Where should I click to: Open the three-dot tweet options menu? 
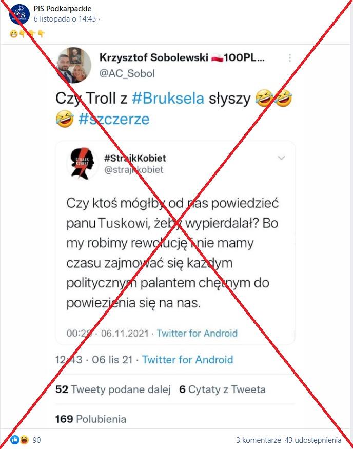[x=290, y=58]
